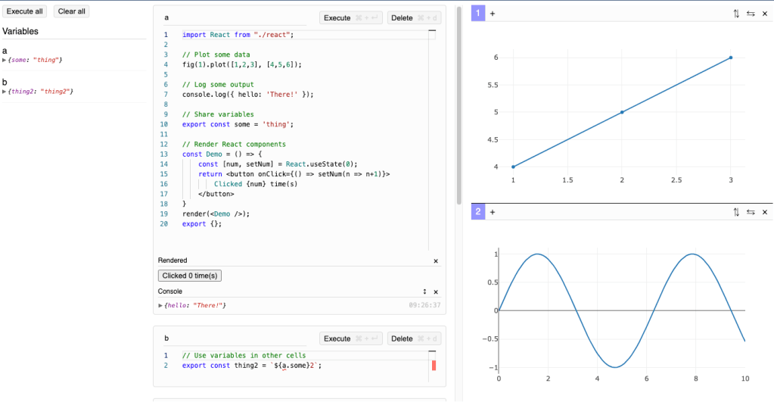Click the vertical resize icon on figure 2
This screenshot has height=402, width=774.
pos(736,213)
